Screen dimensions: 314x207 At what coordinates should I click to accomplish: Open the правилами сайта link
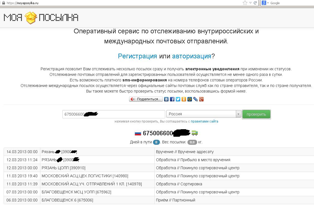click(204, 121)
